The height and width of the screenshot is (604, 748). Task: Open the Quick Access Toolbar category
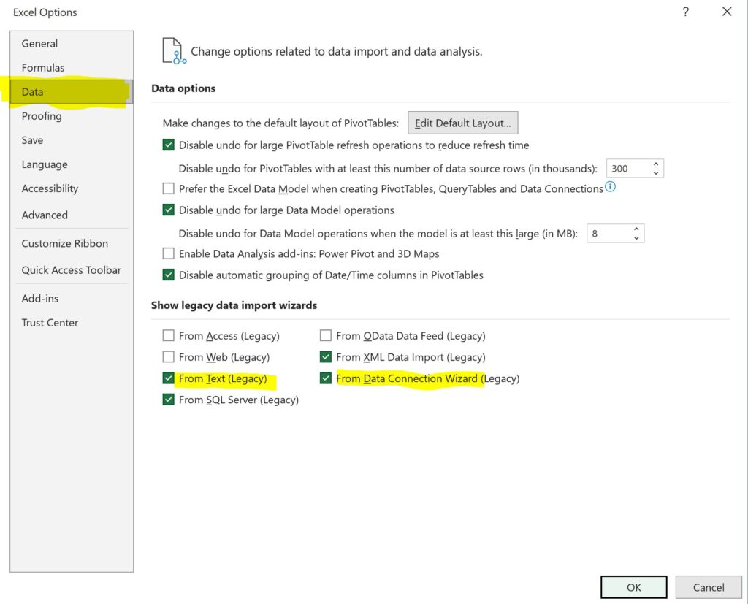pyautogui.click(x=71, y=270)
